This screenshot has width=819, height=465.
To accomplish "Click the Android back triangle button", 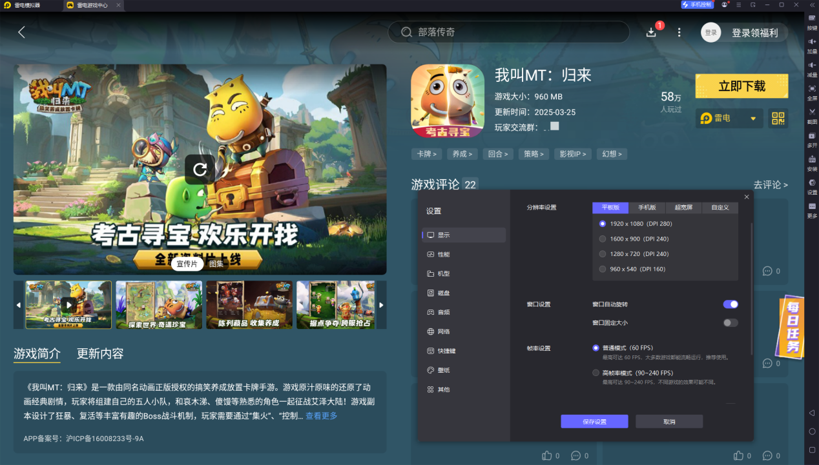I will click(812, 413).
